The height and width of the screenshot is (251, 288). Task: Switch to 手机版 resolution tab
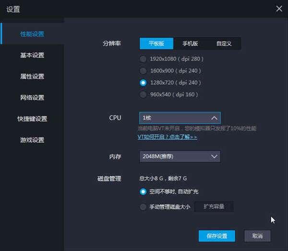click(x=190, y=44)
